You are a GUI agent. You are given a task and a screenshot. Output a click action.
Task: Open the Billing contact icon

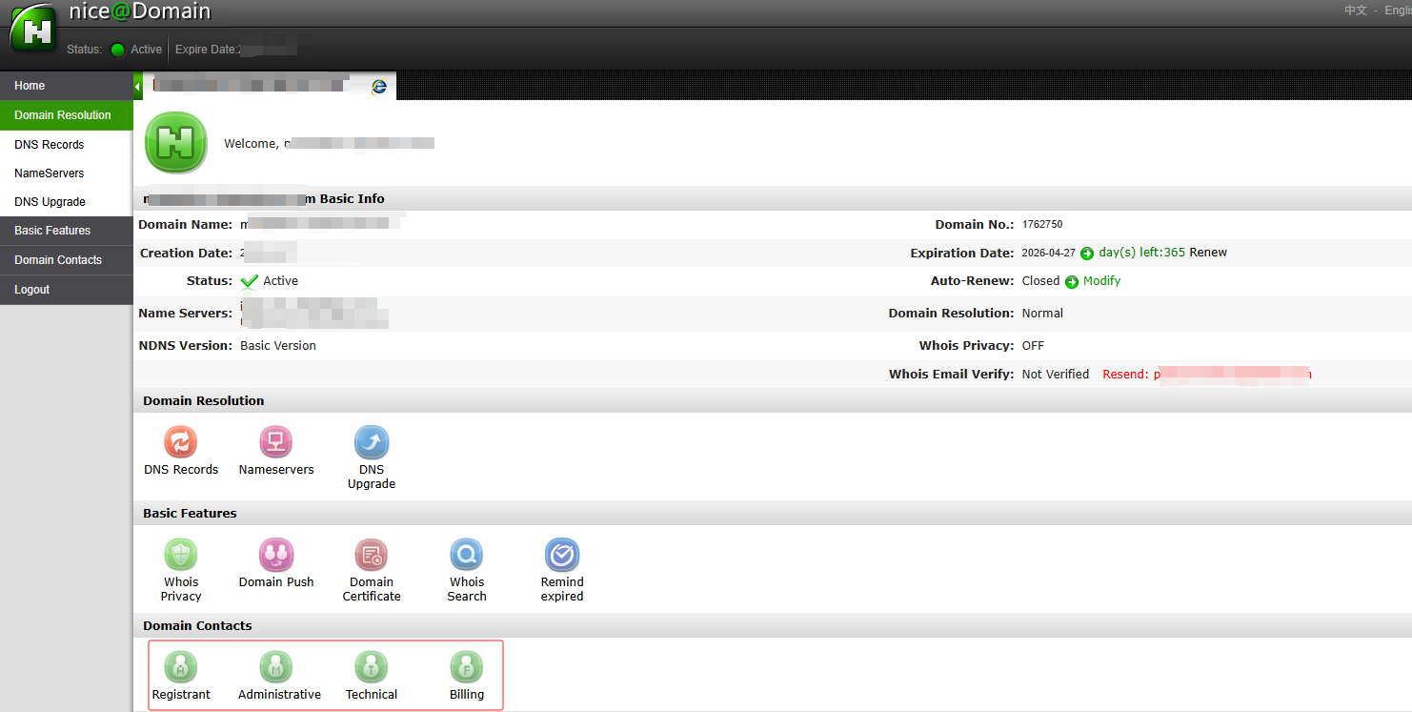467,667
